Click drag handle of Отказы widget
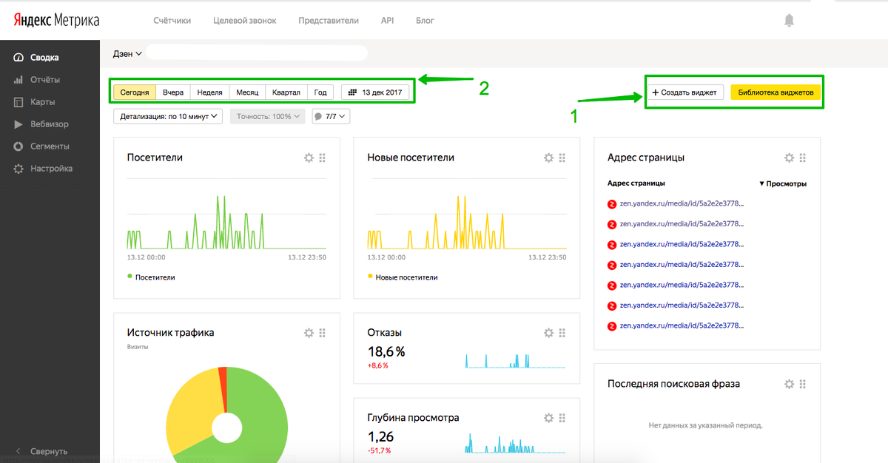Screen dimensions: 888x463 [562, 333]
